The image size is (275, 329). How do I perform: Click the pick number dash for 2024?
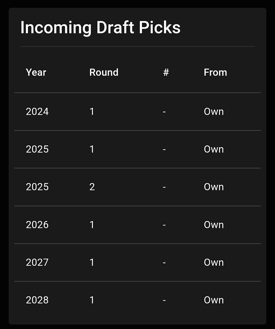[164, 112]
